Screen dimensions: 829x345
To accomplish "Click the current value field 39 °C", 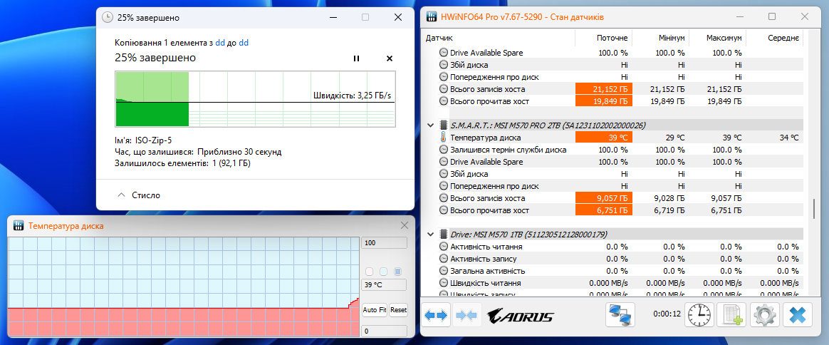I will pyautogui.click(x=384, y=284).
